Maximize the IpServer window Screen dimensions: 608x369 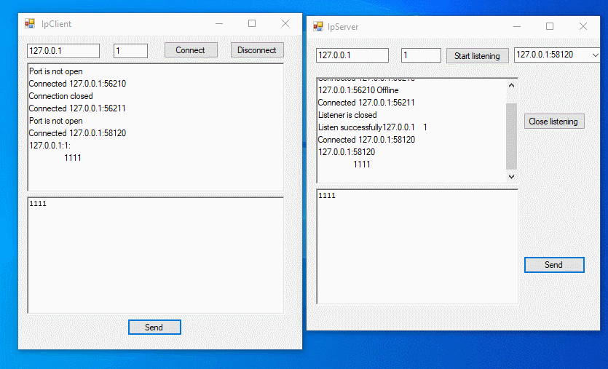(550, 26)
